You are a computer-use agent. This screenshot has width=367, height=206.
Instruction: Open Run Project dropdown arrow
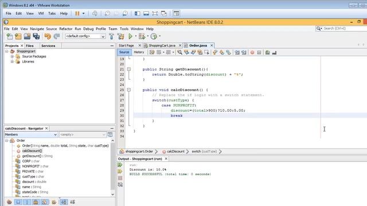click(136, 36)
